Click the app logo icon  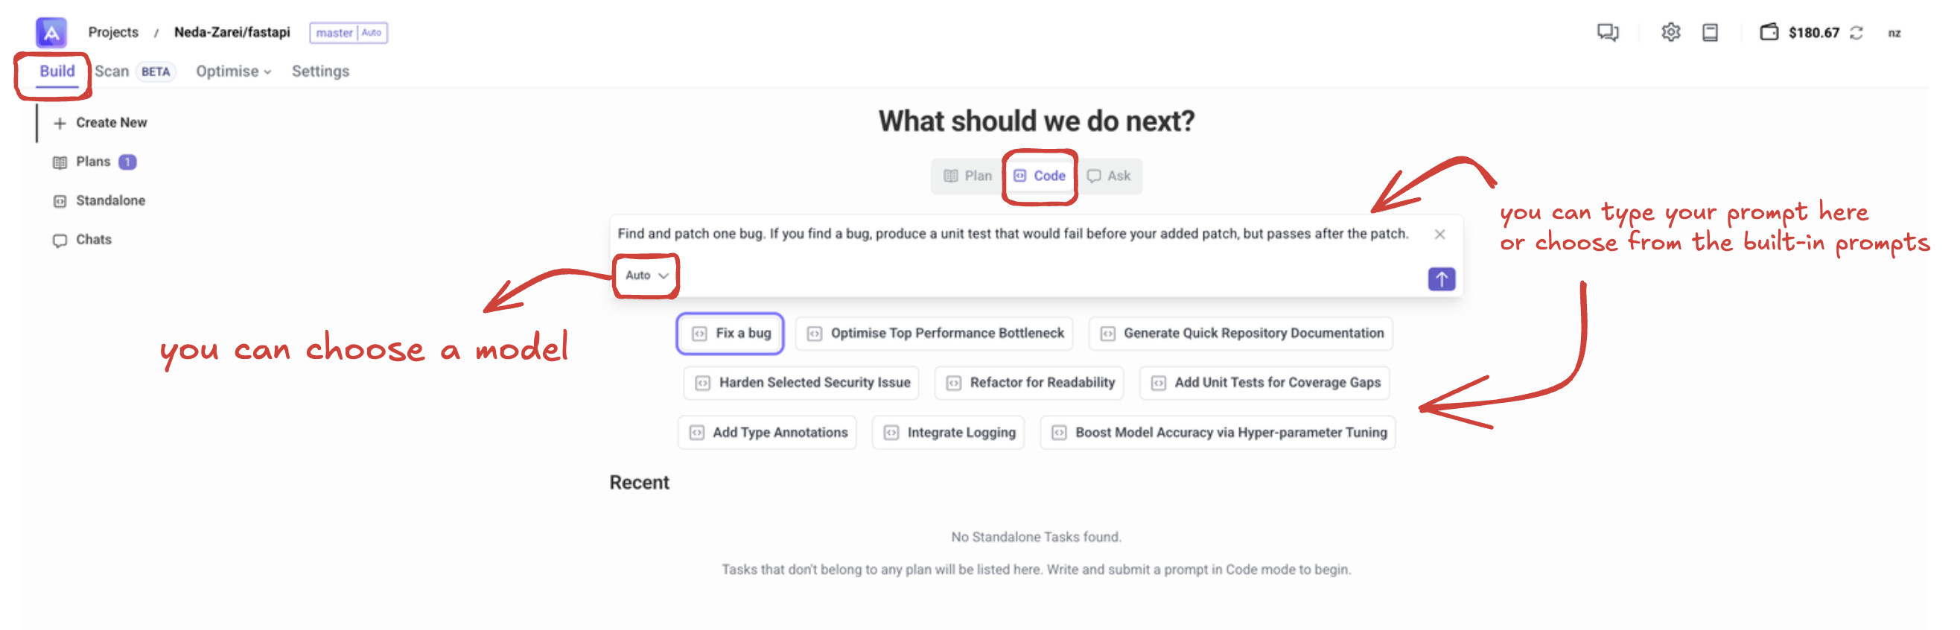click(x=51, y=33)
